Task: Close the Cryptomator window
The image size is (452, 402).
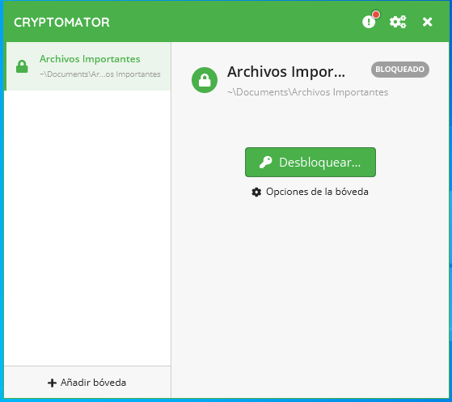Action: [x=427, y=22]
